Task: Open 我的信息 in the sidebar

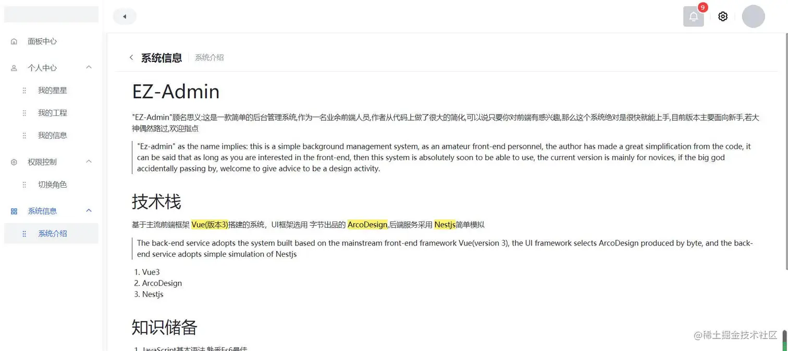Action: click(x=51, y=136)
